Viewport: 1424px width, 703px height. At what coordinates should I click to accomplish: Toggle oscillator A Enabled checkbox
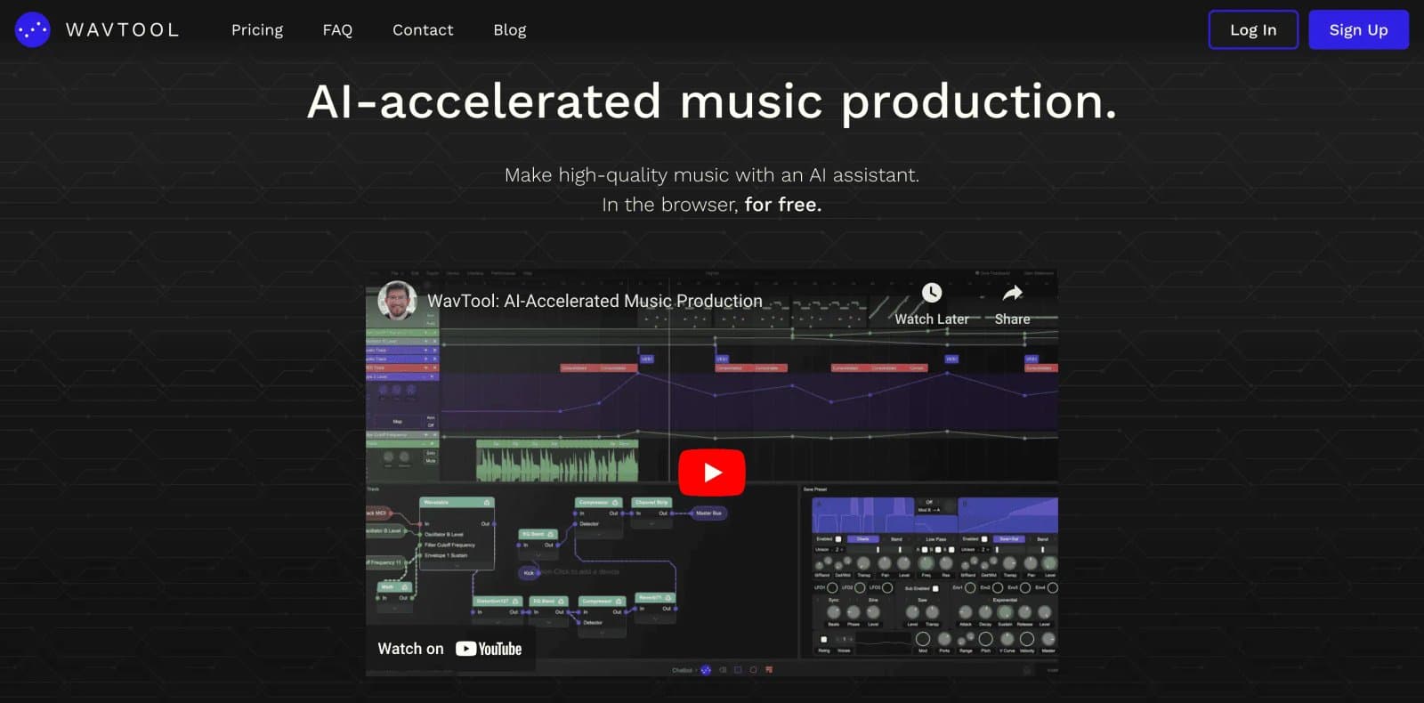pyautogui.click(x=838, y=539)
